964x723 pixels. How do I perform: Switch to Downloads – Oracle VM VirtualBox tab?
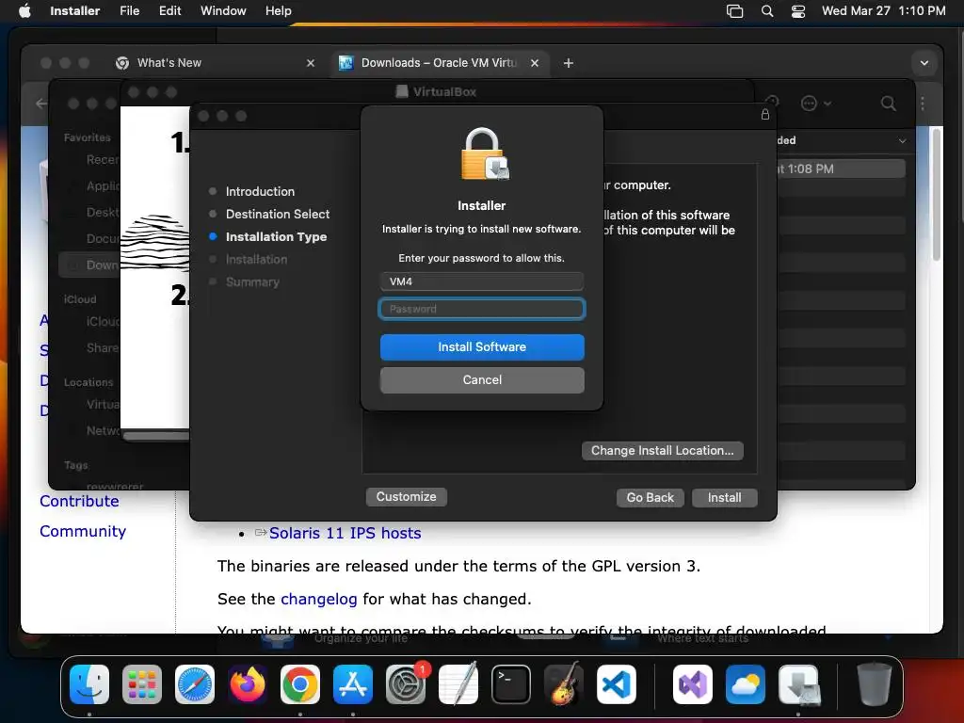point(440,63)
